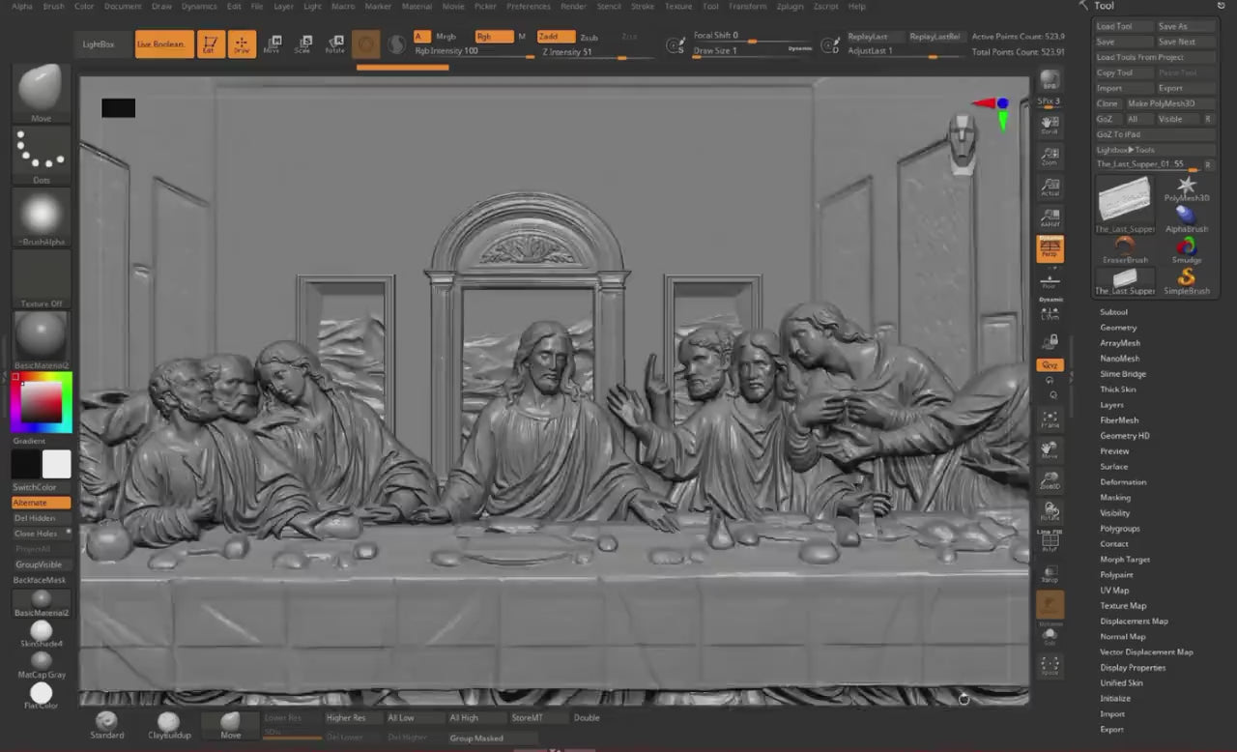Viewport: 1237px width, 752px height.
Task: Expand the Subtool section
Action: click(x=1113, y=312)
